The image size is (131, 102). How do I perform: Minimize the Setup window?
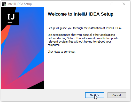(x=100, y=4)
